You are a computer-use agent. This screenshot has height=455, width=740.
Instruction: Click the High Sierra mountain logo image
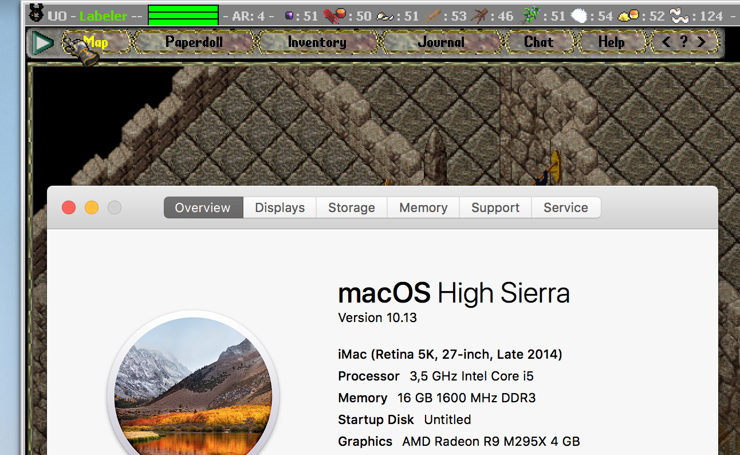point(193,384)
